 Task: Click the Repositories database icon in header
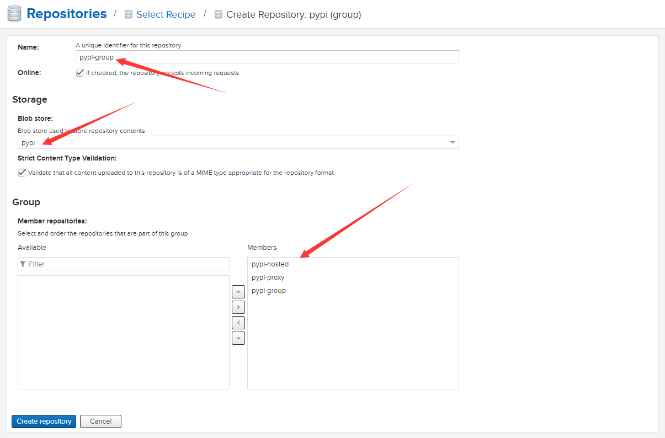[x=14, y=14]
